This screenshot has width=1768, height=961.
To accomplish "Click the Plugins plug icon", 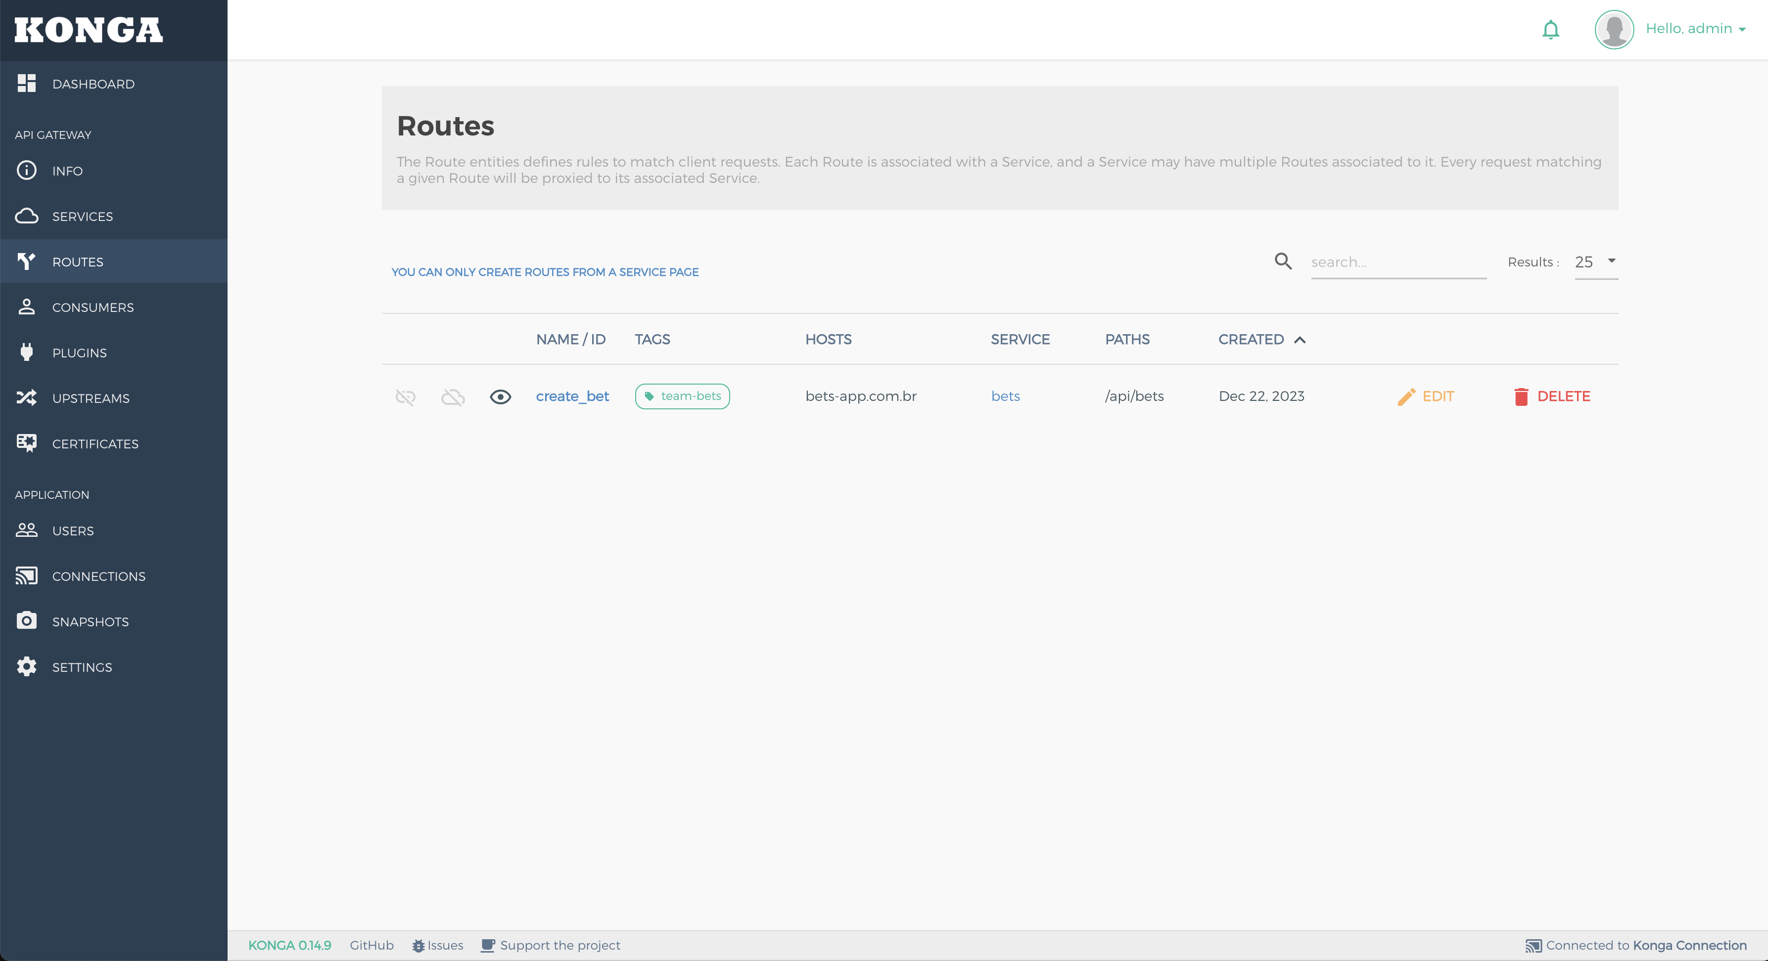I will point(27,352).
